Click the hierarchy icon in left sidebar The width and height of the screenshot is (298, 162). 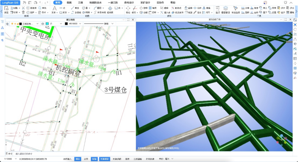coord(3,28)
